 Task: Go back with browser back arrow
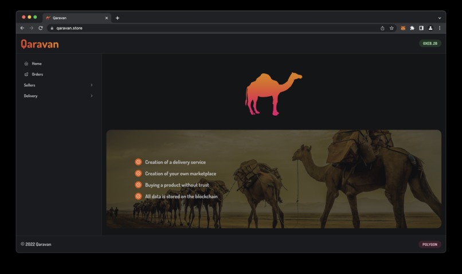[22, 28]
